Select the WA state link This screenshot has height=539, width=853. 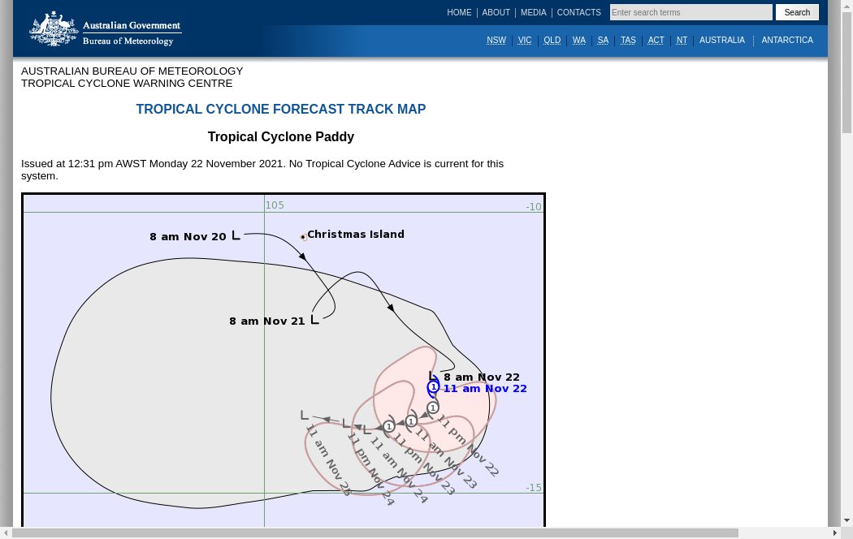578,41
